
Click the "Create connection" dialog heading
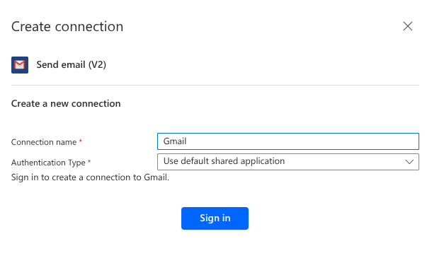(x=67, y=27)
